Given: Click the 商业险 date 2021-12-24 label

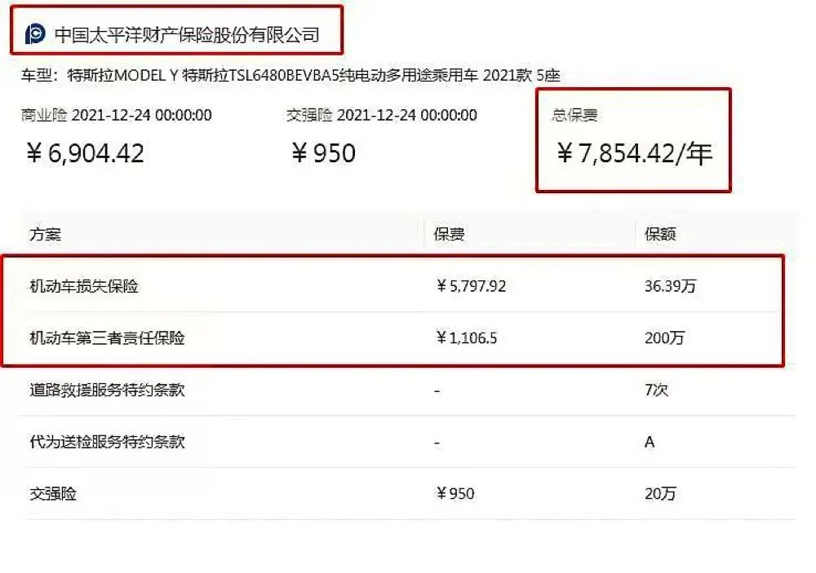Looking at the screenshot, I should (117, 115).
